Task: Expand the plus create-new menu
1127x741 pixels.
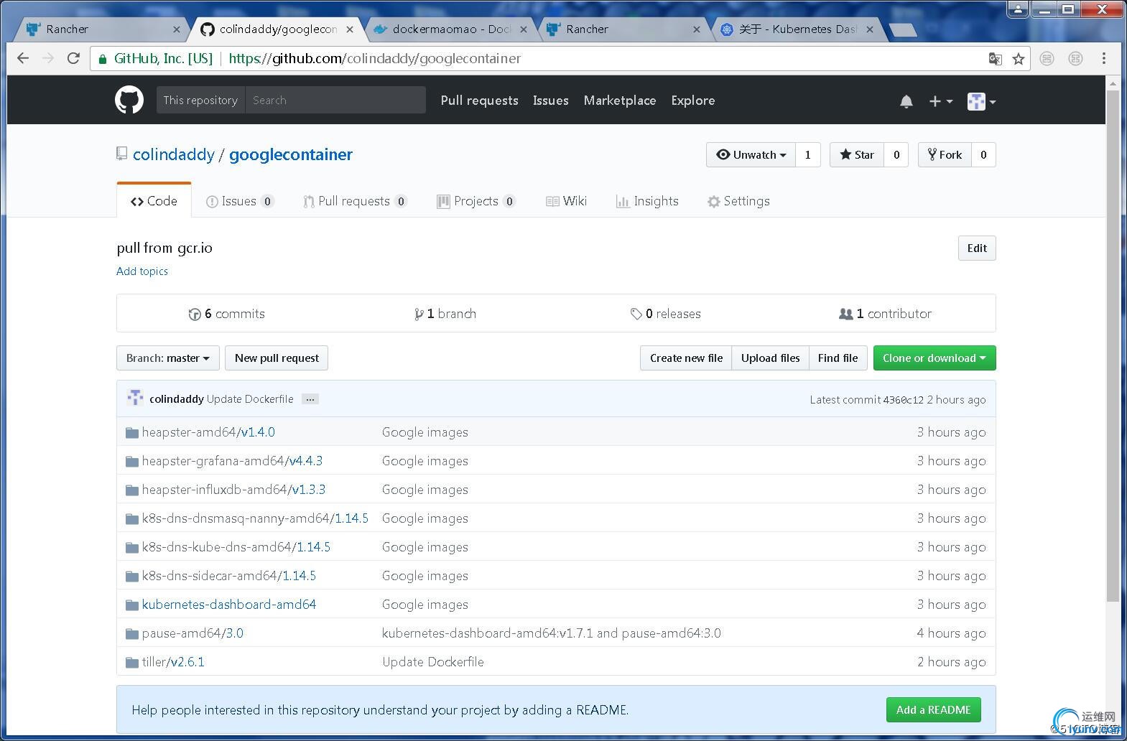Action: click(940, 101)
